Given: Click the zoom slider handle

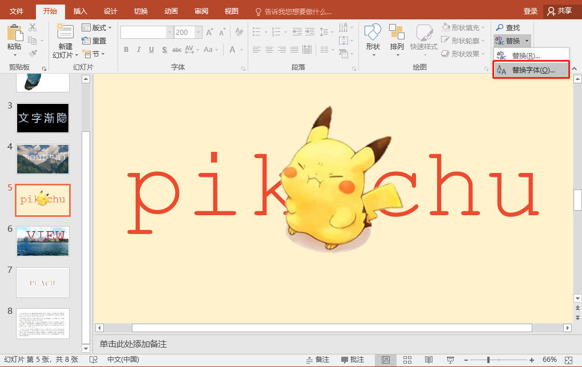Looking at the screenshot, I should [x=488, y=360].
